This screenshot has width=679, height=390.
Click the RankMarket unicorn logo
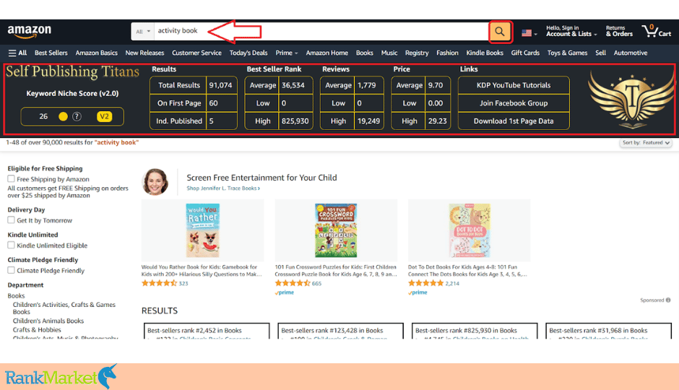61,376
